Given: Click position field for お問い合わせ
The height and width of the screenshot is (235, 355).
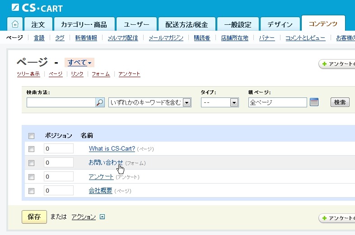Looking at the screenshot, I should point(59,163).
